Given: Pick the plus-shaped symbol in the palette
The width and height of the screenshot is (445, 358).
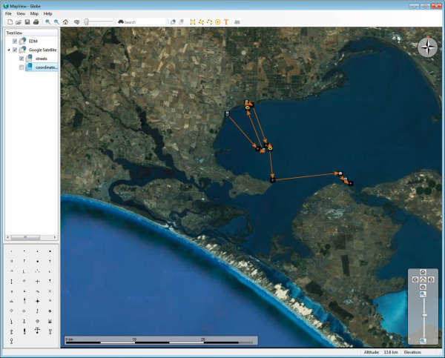Looking at the screenshot, I should [37, 282].
